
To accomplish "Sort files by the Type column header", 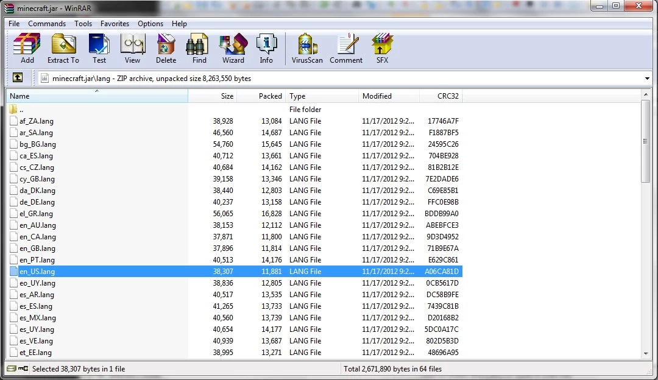I will coord(322,96).
